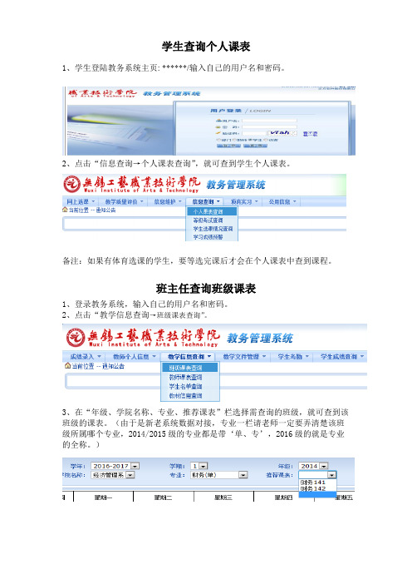
Task: Click the 通知公告 breadcrumb in teacher system
Action: pos(114,366)
